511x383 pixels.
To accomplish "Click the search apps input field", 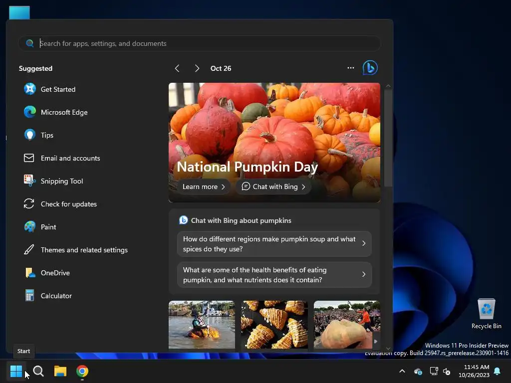I will [x=200, y=43].
